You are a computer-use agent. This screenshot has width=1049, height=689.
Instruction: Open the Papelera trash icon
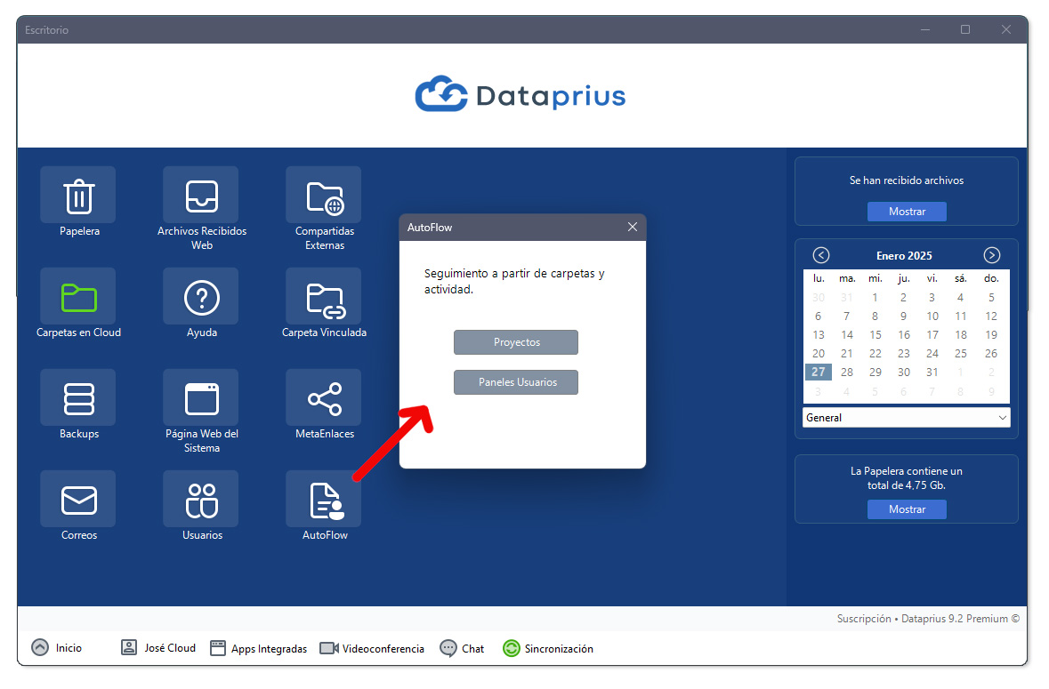point(78,195)
